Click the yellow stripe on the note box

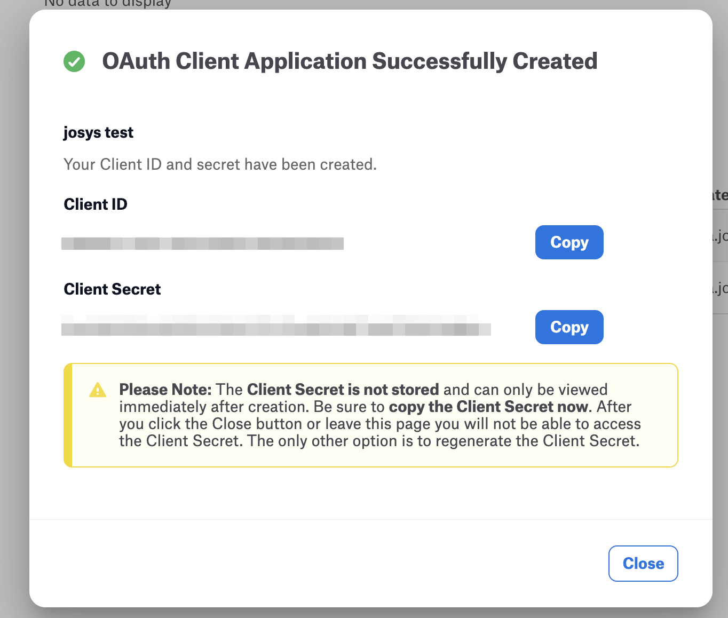(x=68, y=415)
